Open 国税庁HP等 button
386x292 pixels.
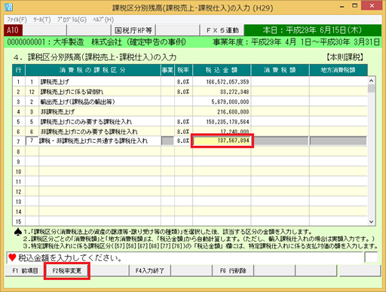pos(133,30)
